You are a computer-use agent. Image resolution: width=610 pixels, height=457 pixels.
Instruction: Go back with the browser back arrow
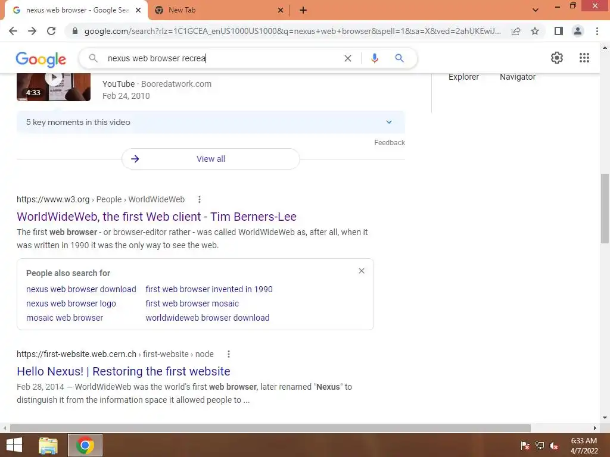[x=13, y=31]
